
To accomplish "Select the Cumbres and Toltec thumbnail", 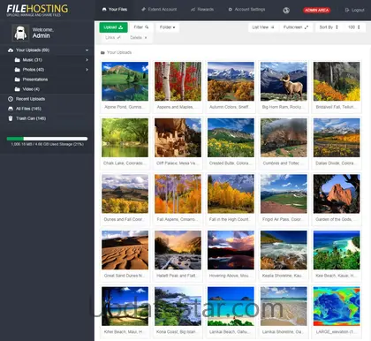I will point(284,138).
